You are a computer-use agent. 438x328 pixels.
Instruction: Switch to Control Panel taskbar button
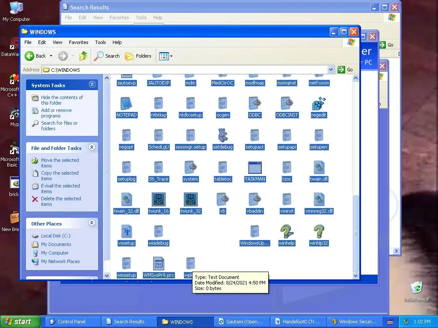coord(73,322)
